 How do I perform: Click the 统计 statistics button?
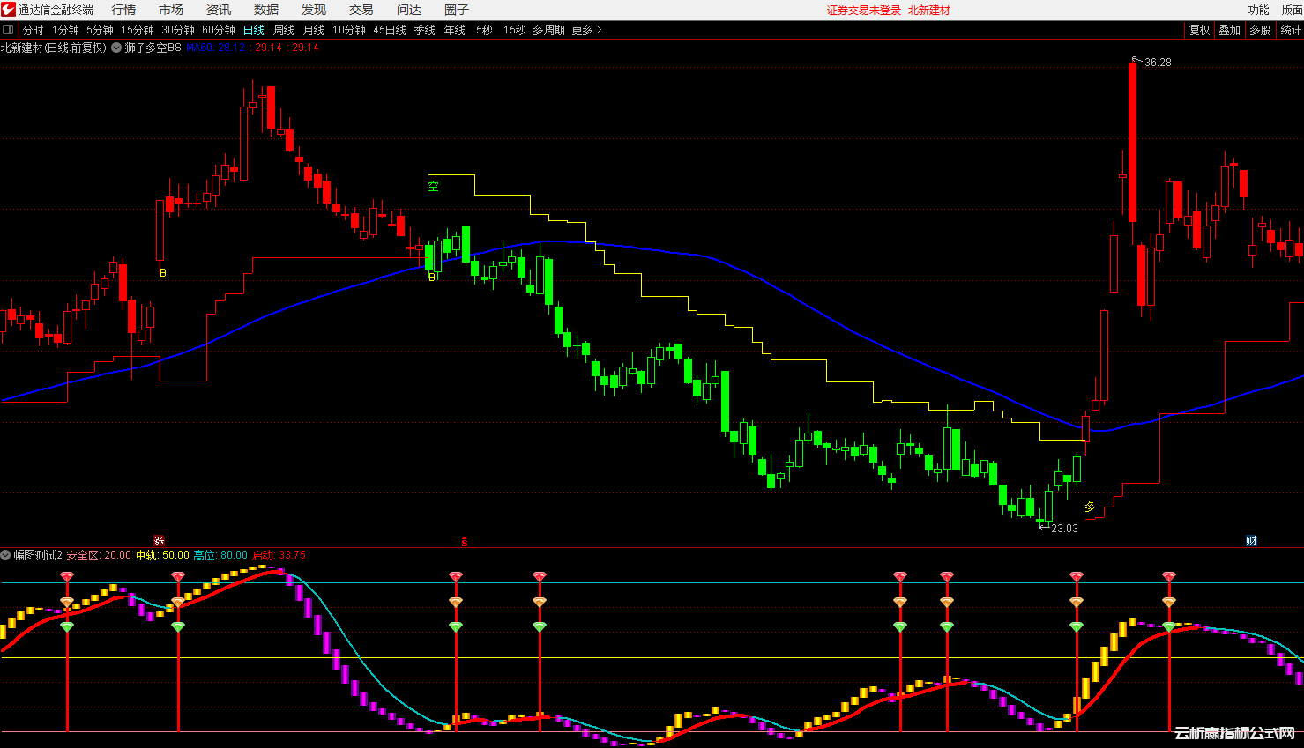(1291, 30)
